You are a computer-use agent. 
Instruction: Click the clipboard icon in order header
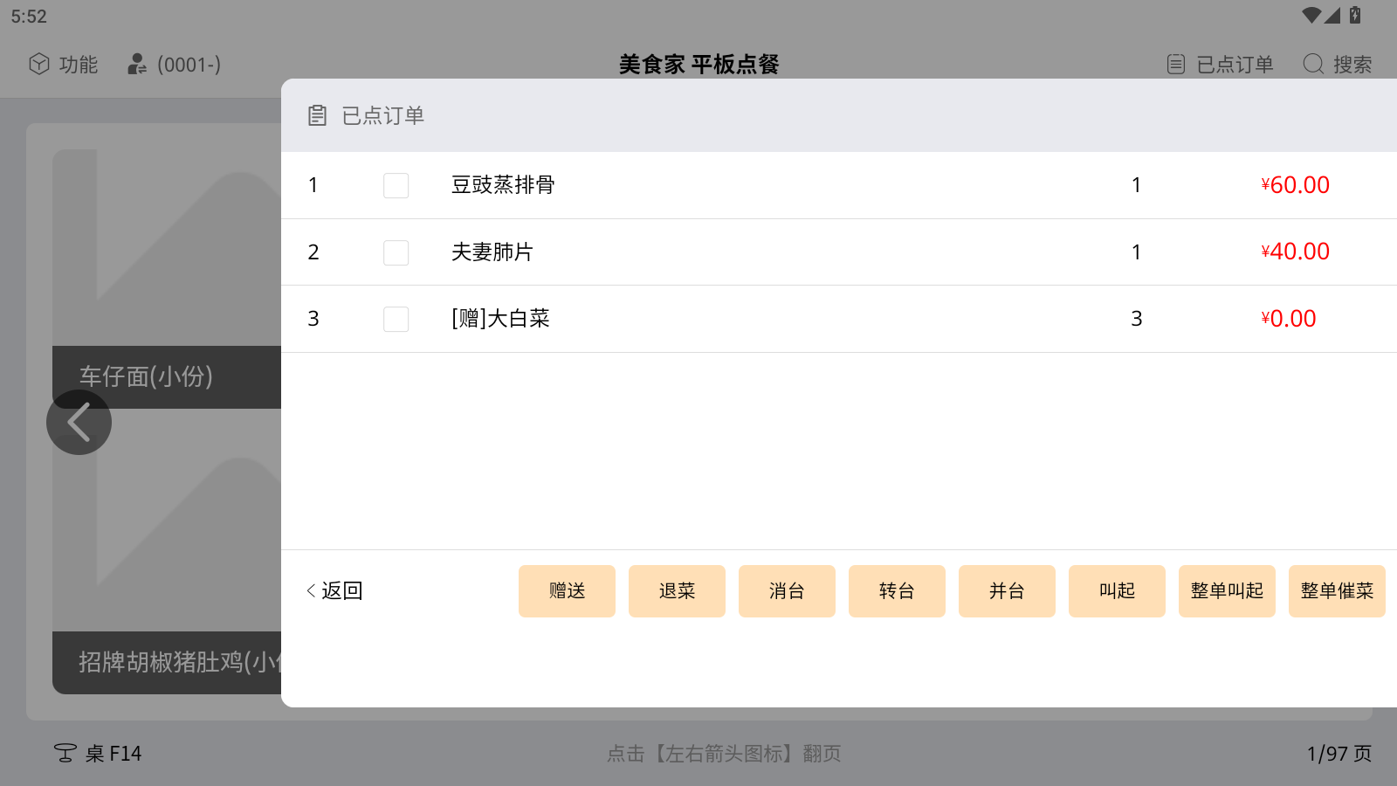318,115
